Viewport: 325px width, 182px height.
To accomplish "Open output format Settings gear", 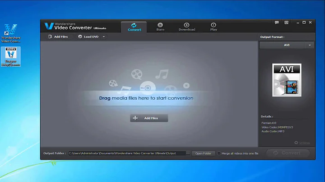I will point(302,143).
